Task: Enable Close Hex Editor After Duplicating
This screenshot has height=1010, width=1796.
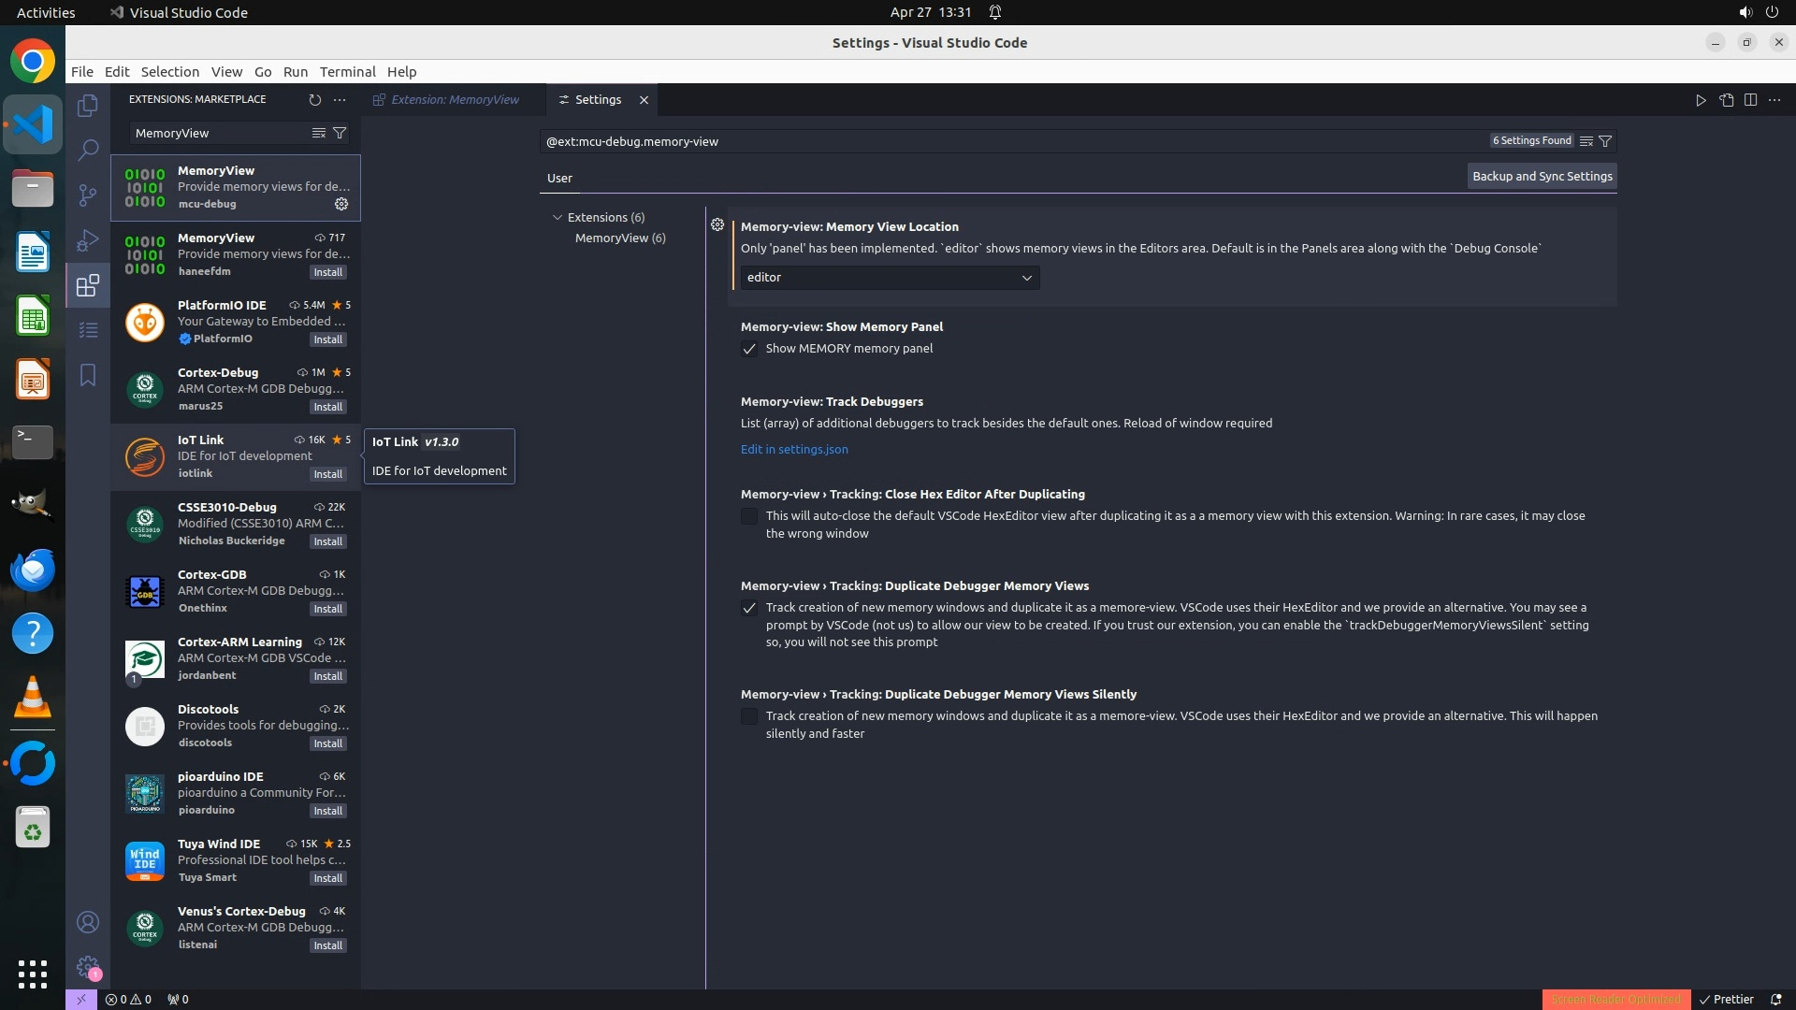Action: click(x=749, y=516)
